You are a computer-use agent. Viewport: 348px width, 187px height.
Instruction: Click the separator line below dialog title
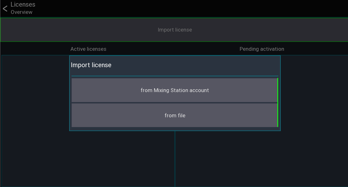tap(175, 76)
